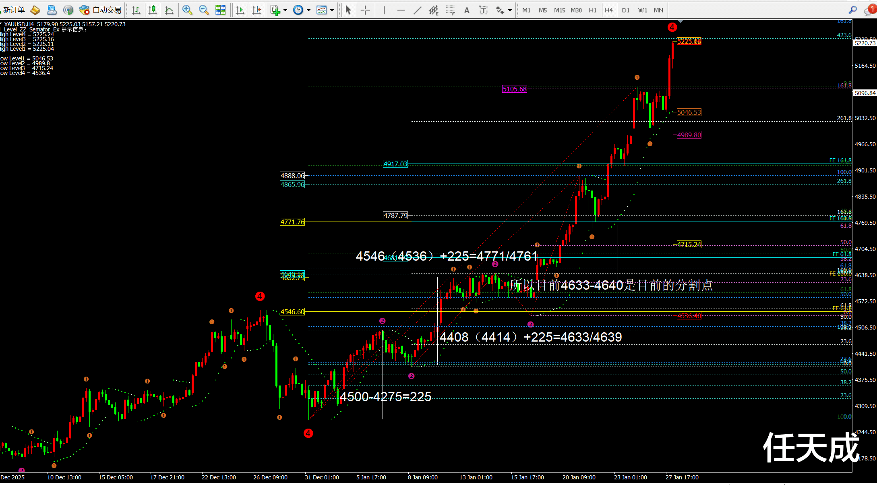Switch to the D1 timeframe

point(625,10)
